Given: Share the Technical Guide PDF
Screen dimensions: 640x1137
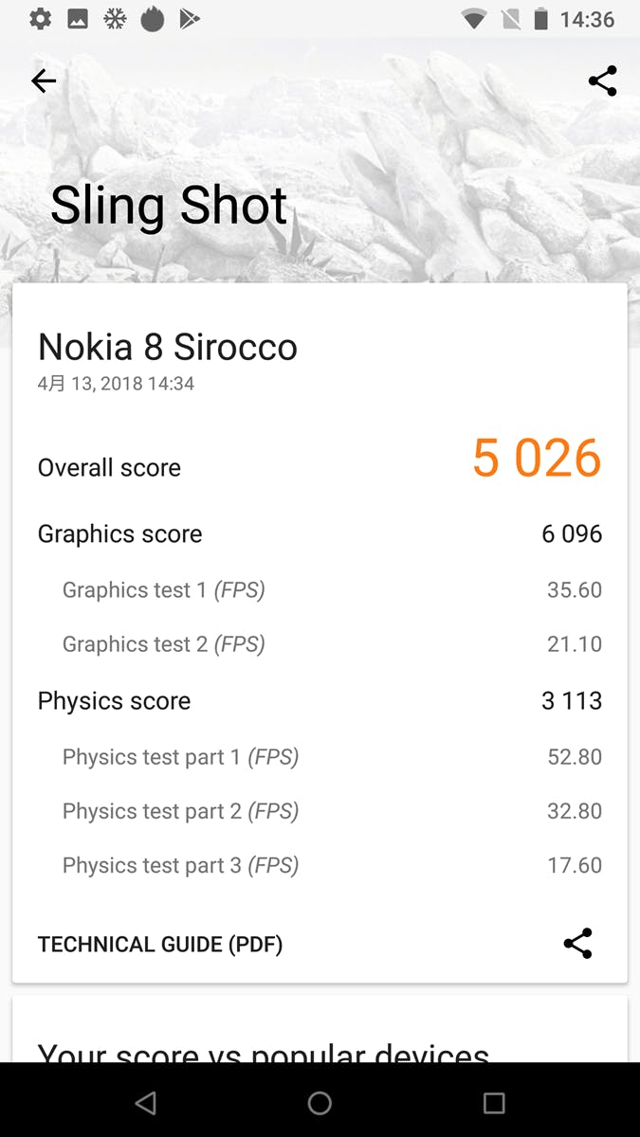Looking at the screenshot, I should [578, 944].
